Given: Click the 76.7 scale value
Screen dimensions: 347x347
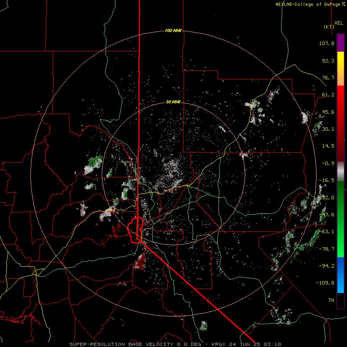Looking at the screenshot, I should [328, 77].
